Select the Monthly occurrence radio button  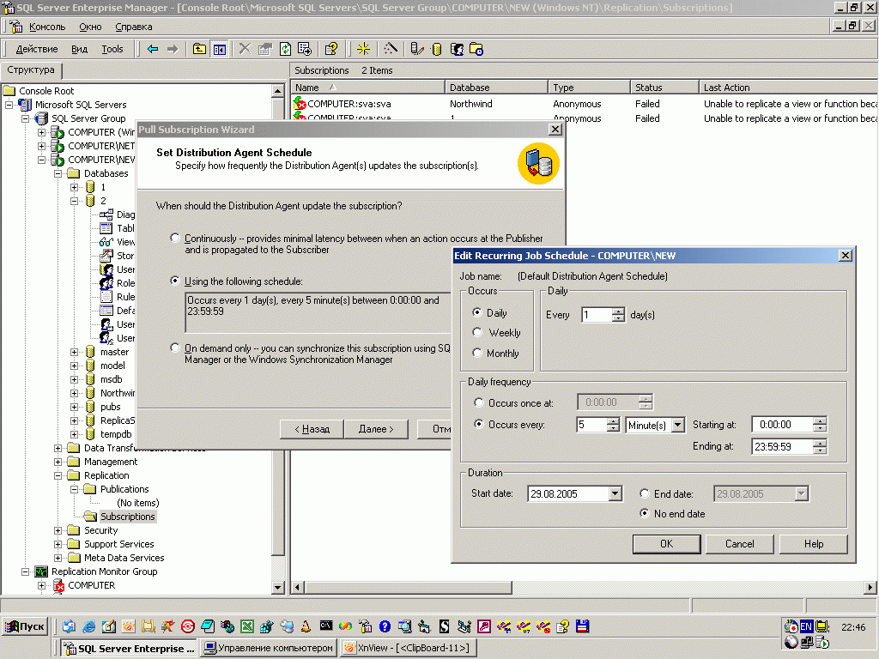coord(477,353)
